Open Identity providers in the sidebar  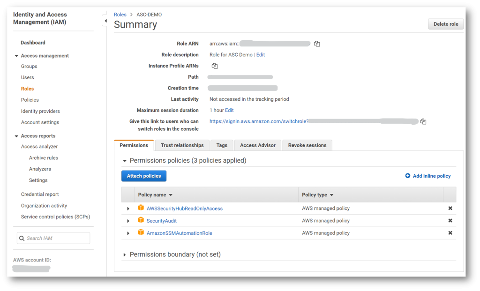click(x=40, y=111)
